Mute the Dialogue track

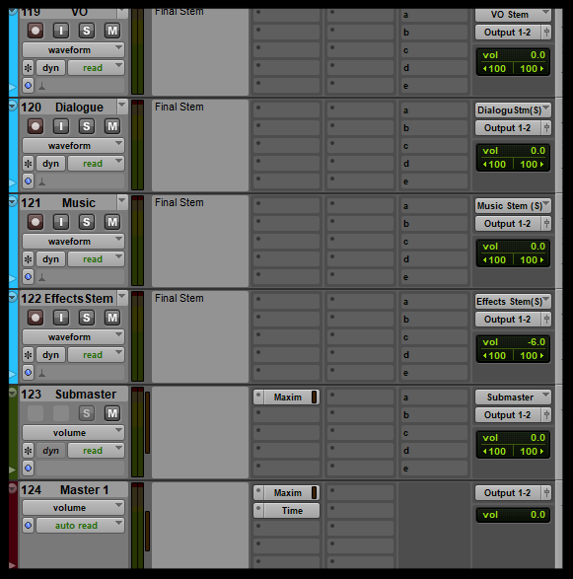(112, 126)
